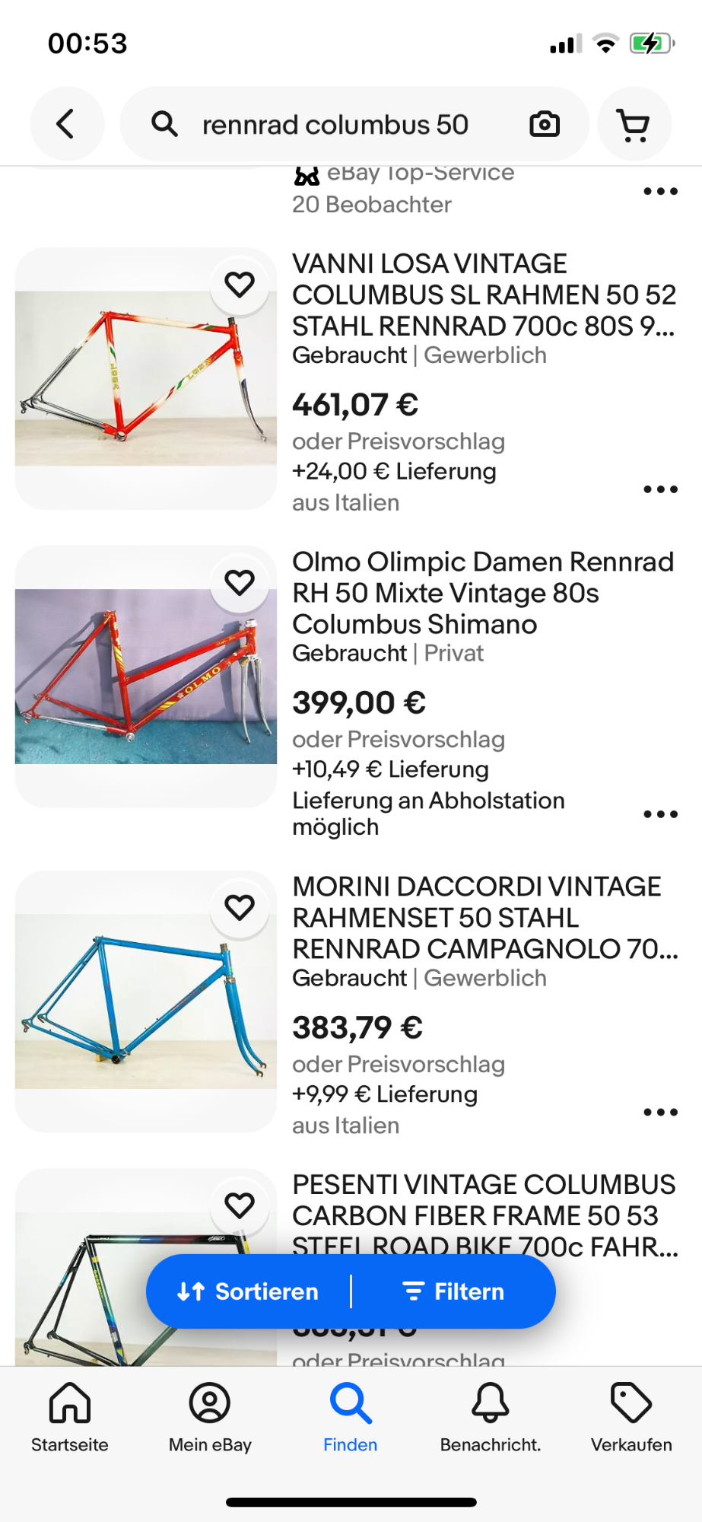Tap the back arrow button

click(x=66, y=124)
